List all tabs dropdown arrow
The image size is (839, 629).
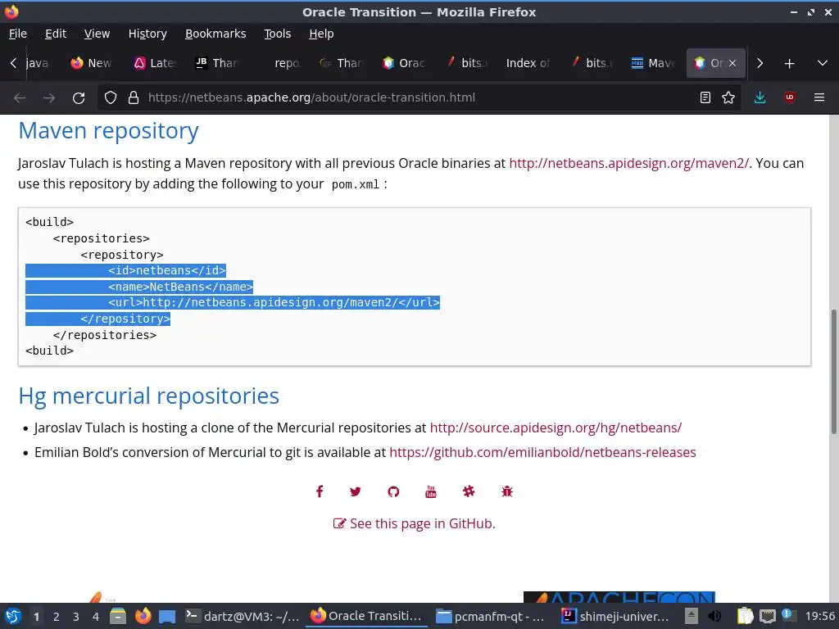[823, 63]
